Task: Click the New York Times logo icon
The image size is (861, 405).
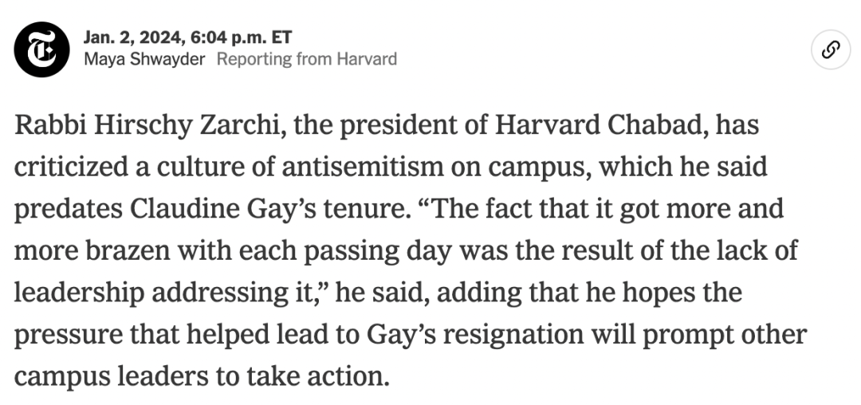Action: coord(41,49)
